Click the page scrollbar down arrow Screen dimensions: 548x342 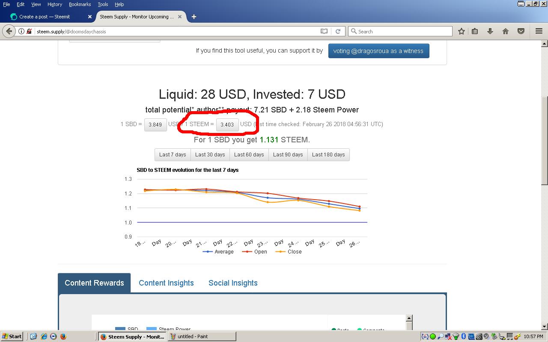[x=544, y=327]
